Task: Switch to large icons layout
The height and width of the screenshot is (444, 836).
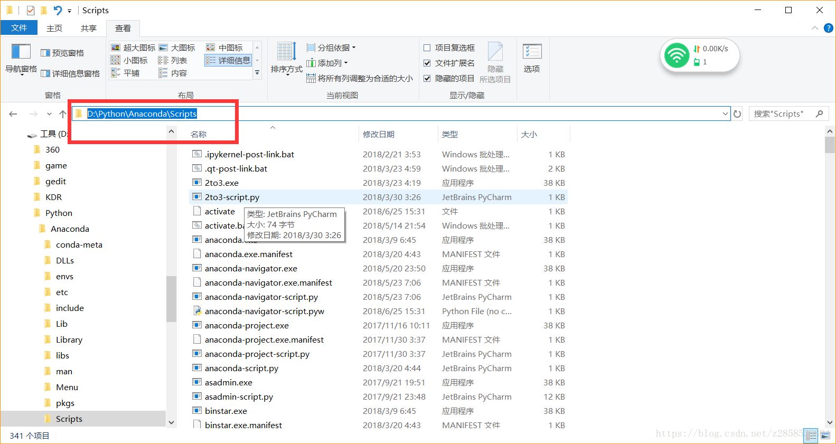Action: [x=177, y=48]
